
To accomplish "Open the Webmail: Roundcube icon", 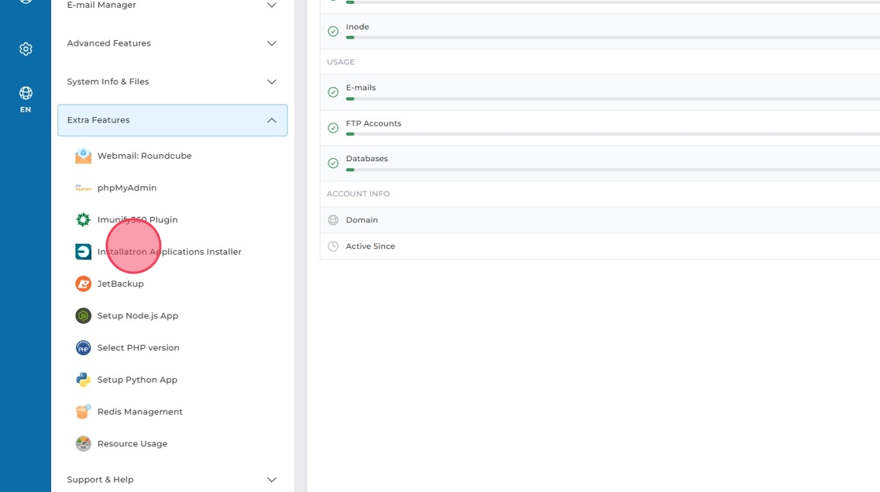I will click(x=83, y=156).
